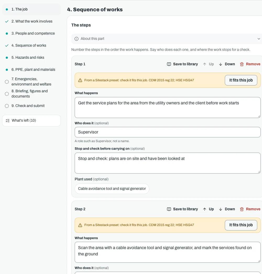Screen dimensions: 262x274
Task: Click the book icon for Step 2 Save to library
Action: [169, 209]
